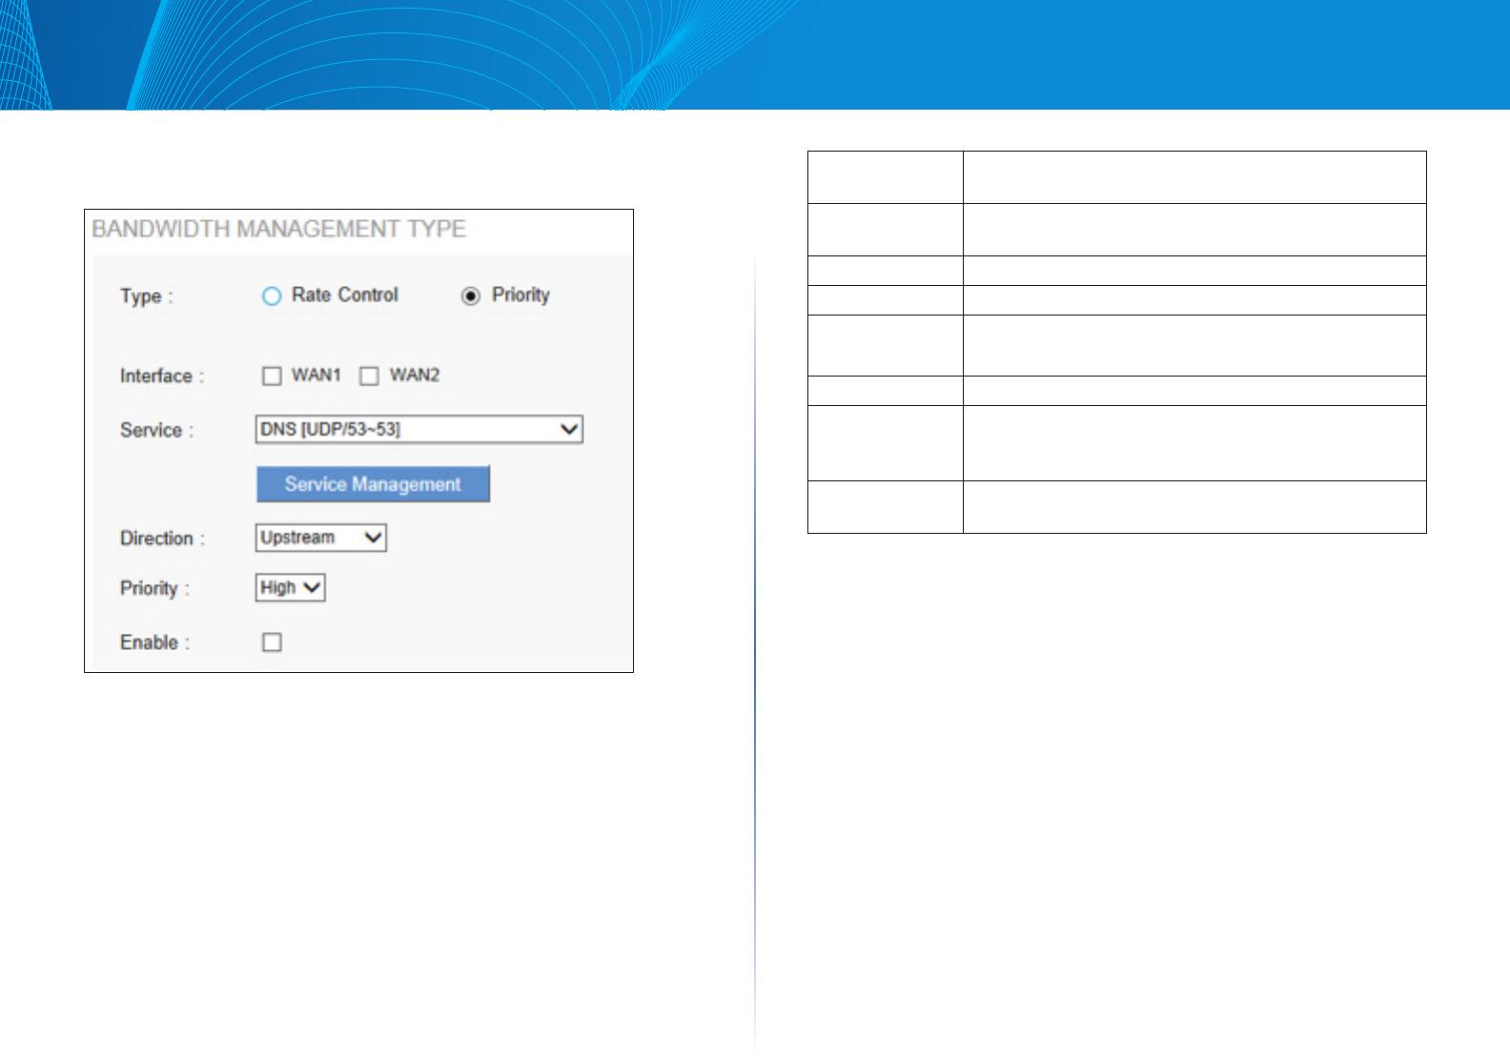Image resolution: width=1510 pixels, height=1059 pixels.
Task: Click the Enable label
Action: [x=154, y=642]
